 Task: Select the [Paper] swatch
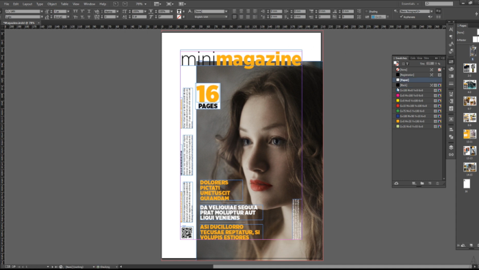pyautogui.click(x=417, y=80)
